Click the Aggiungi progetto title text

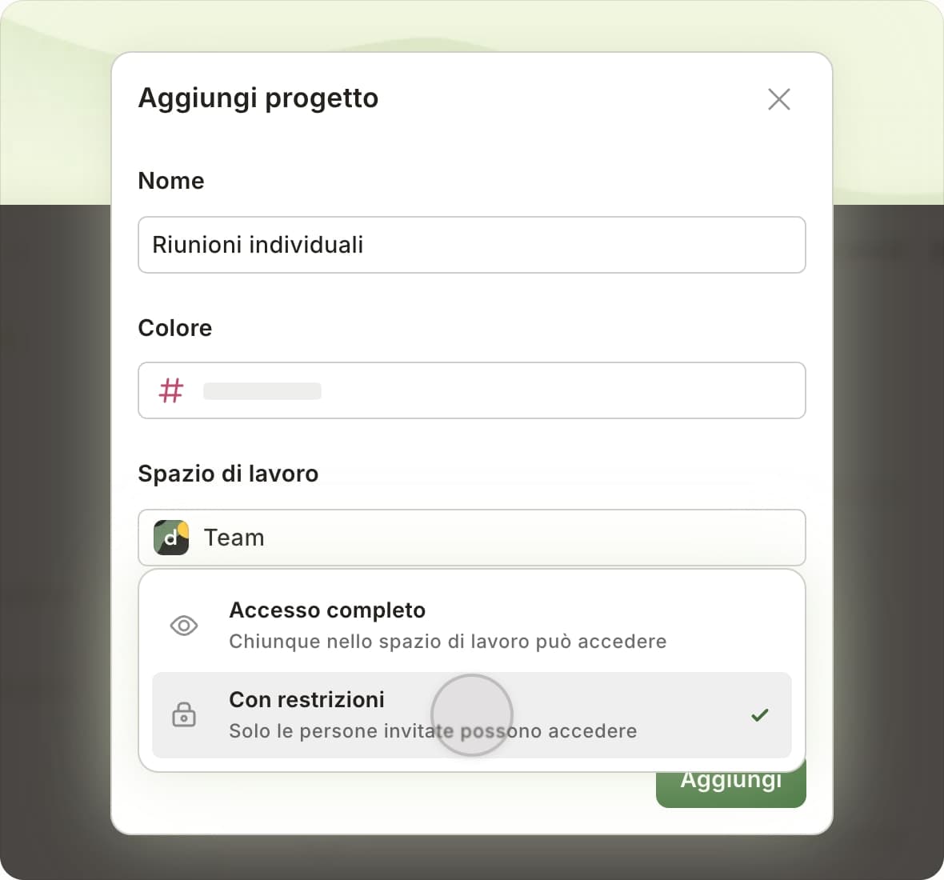click(258, 98)
